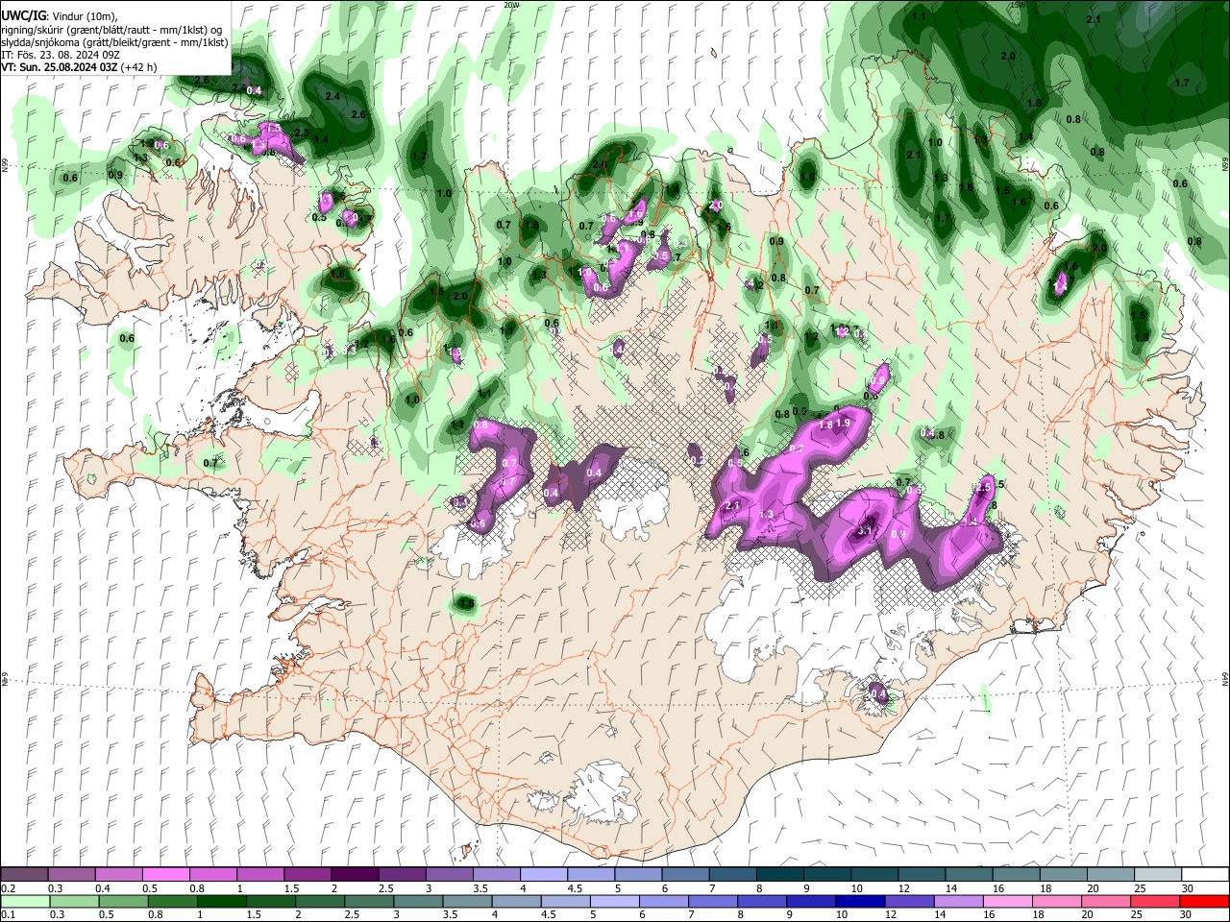Viewport: 1230px width, 922px height.
Task: Pick the snow legend swatch between 6 and 7
Action: click(684, 875)
